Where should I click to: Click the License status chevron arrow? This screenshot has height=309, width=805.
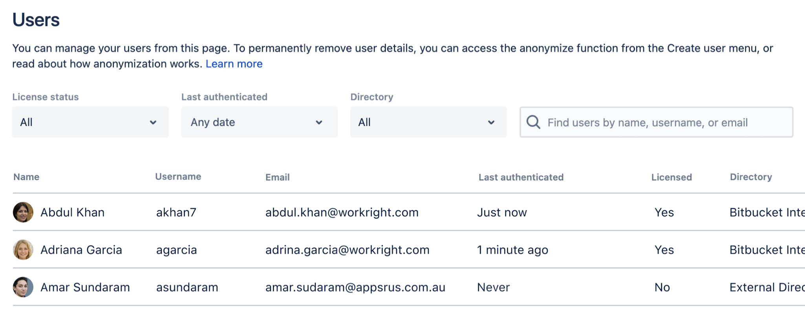point(153,122)
